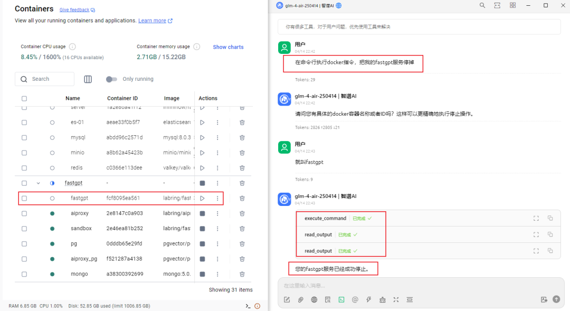
Task: Send message with the up-arrow button
Action: (x=556, y=299)
